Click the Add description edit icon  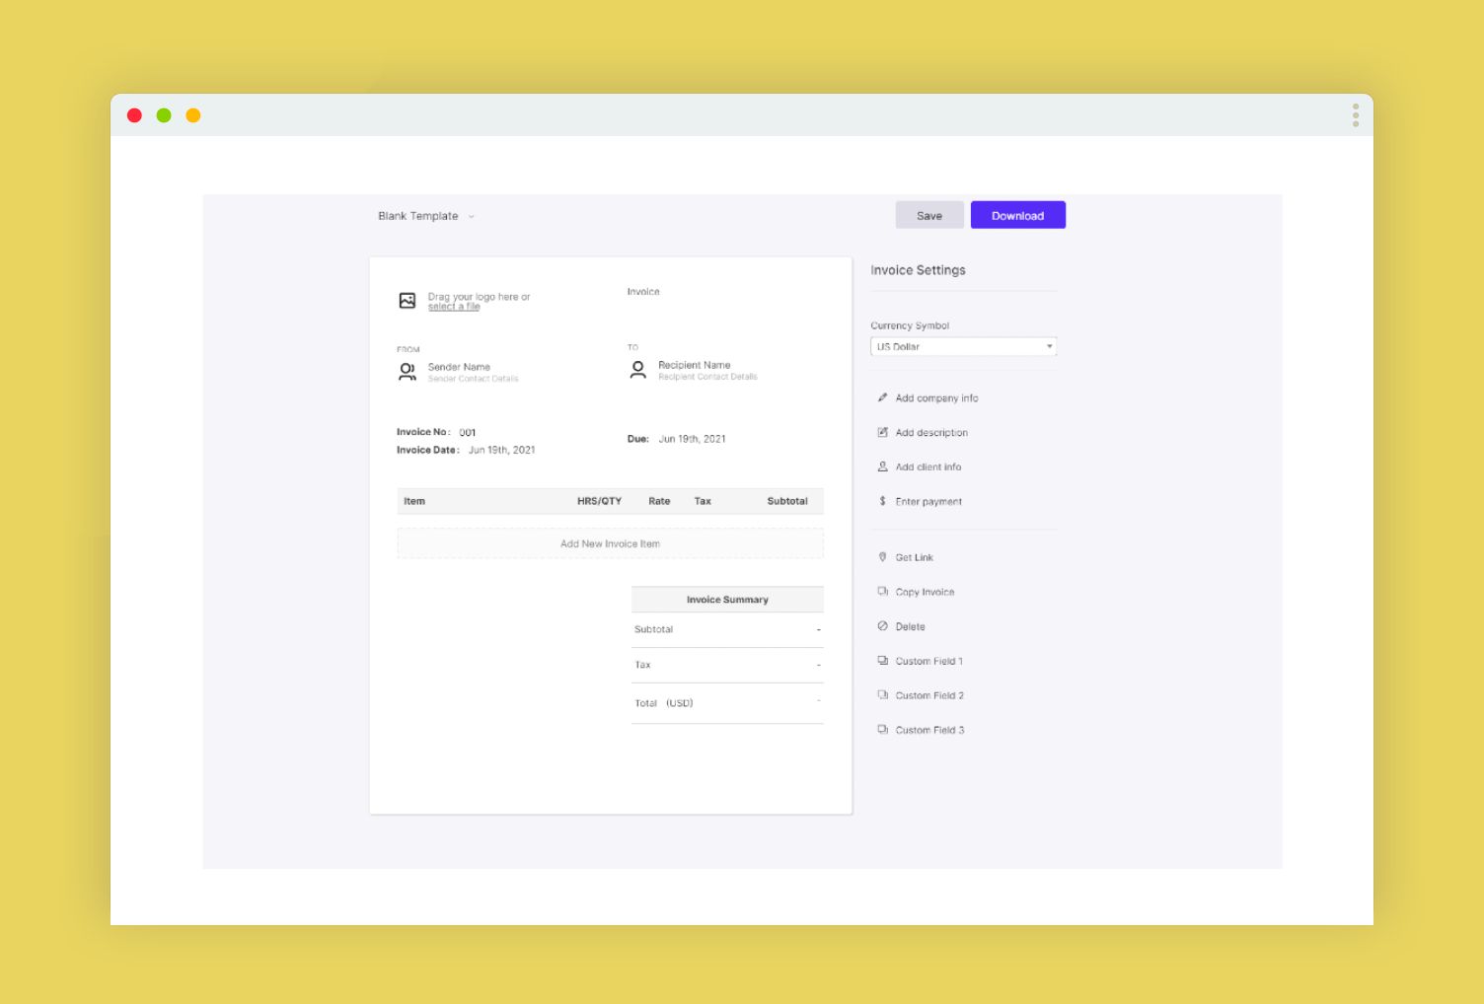pos(882,432)
